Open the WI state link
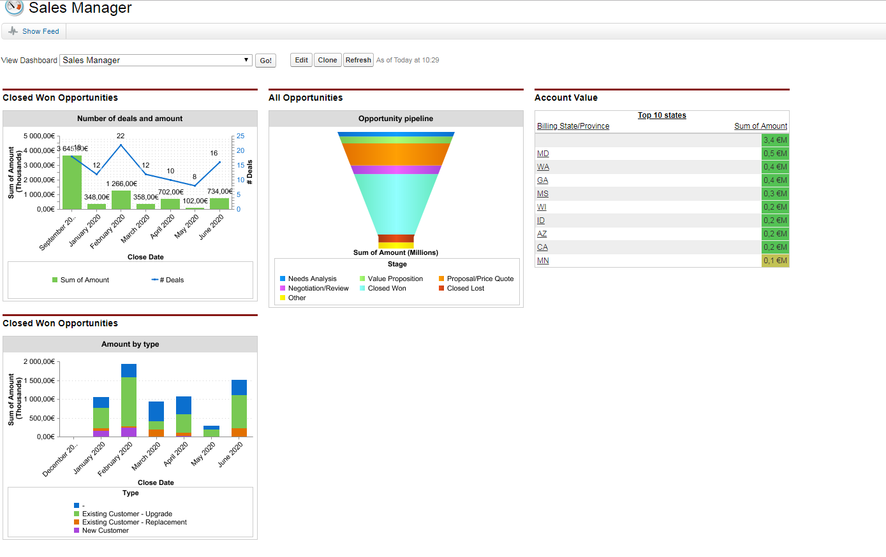 coord(542,207)
